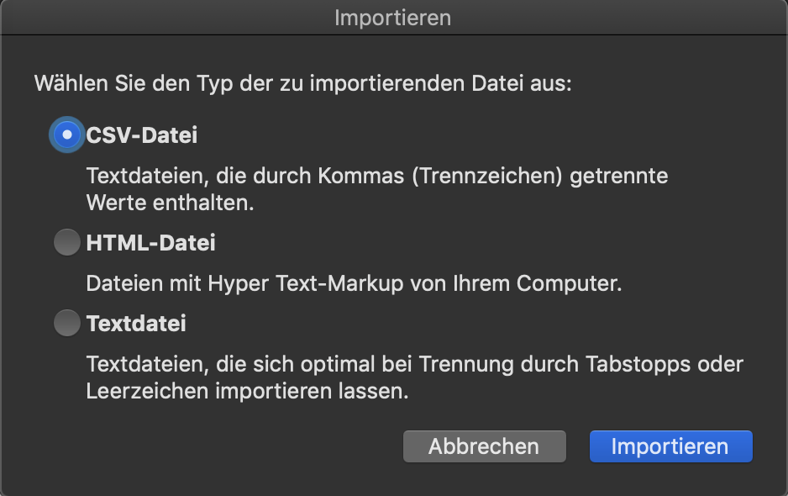Click the bold "CSV-Datei" label
788x496 pixels.
tap(142, 135)
